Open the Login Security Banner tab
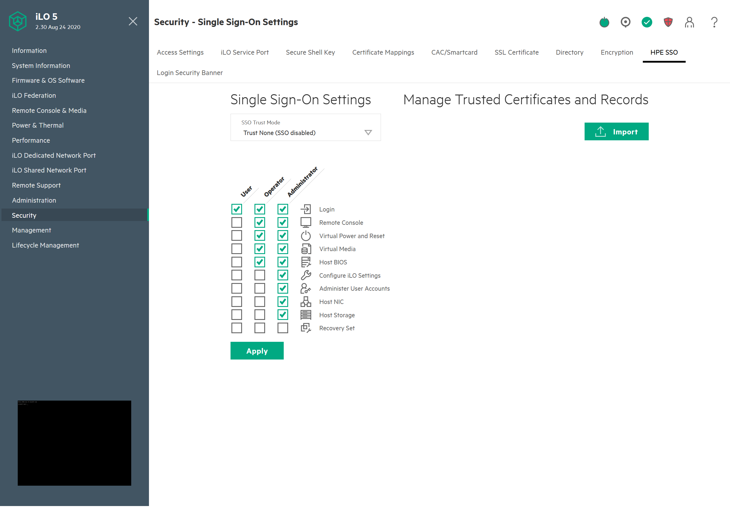 pyautogui.click(x=189, y=73)
